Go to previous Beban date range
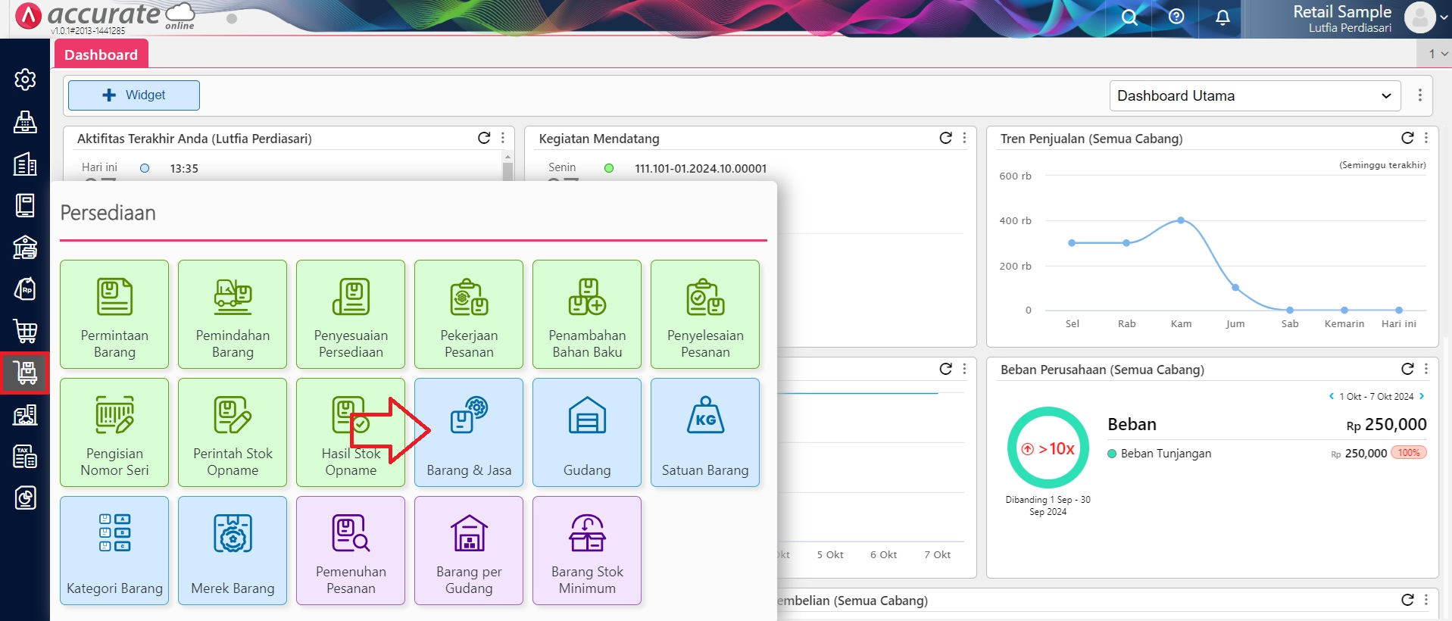Viewport: 1452px width, 621px height. pos(1332,396)
